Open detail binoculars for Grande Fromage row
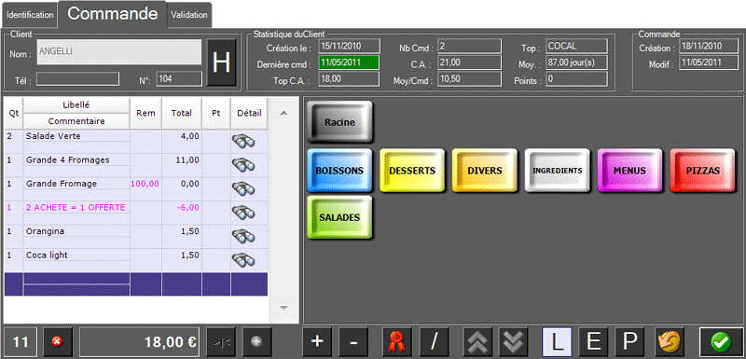Image resolution: width=746 pixels, height=359 pixels. click(243, 188)
